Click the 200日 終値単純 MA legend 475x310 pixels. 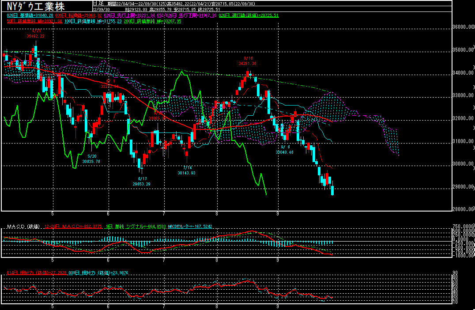coord(152,21)
